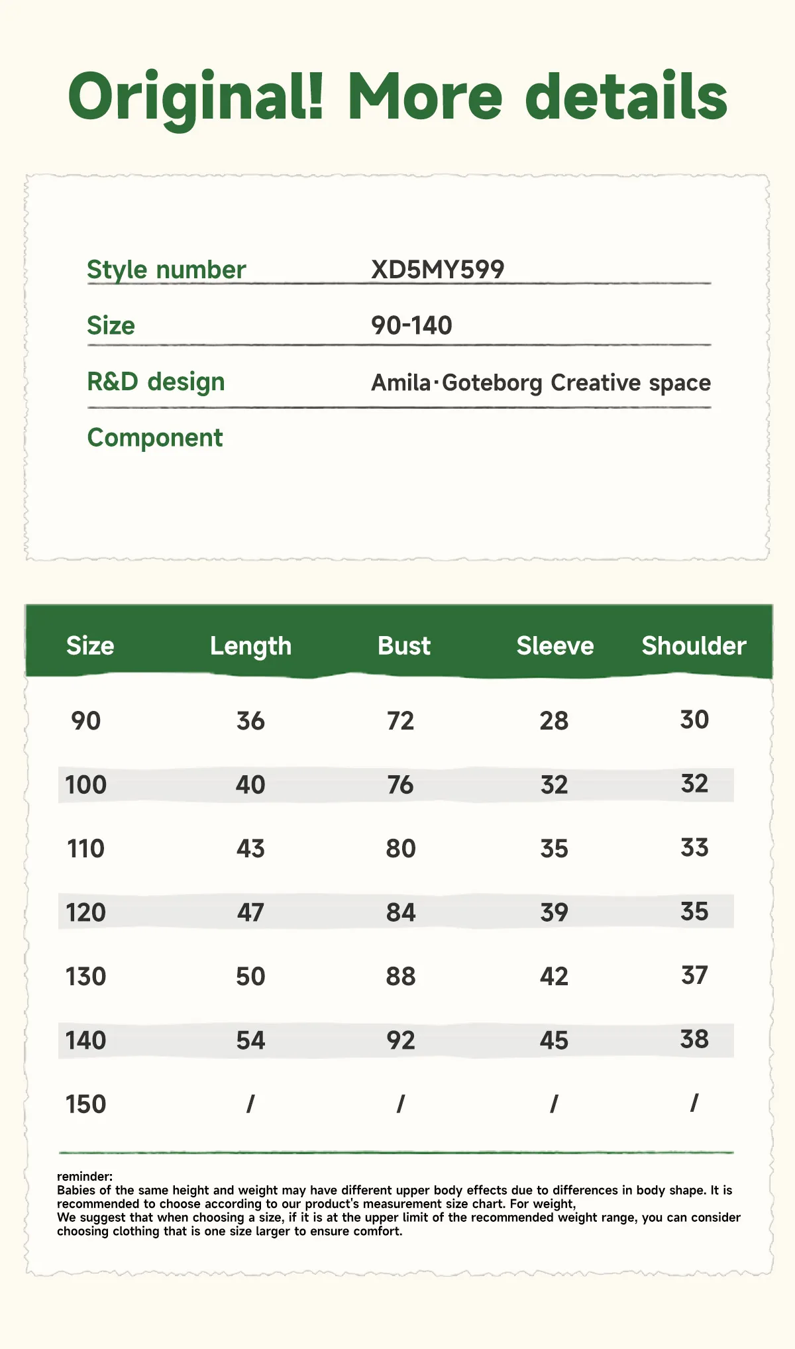Click length value 40 for size 100

click(x=250, y=785)
